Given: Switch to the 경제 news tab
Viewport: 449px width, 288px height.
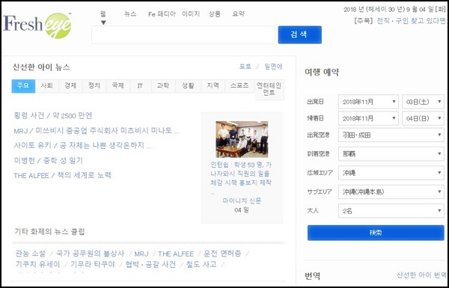Looking at the screenshot, I should (x=70, y=86).
